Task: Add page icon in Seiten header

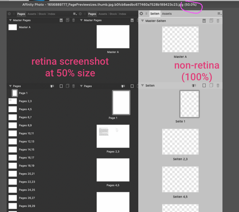Action: click(204, 85)
